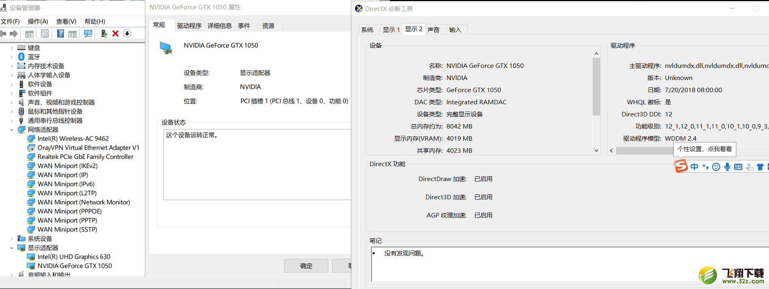Select OrayVPN Virtual Ethernet Adapter V1
The image size is (769, 289).
88,148
